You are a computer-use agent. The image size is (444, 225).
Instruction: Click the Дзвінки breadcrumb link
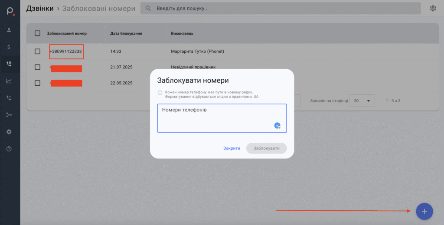click(x=40, y=8)
